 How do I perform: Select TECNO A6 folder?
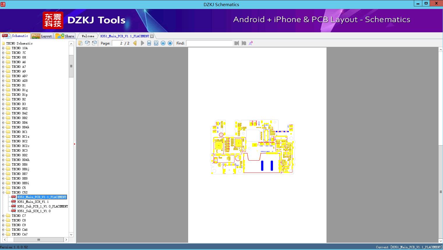[x=19, y=62]
